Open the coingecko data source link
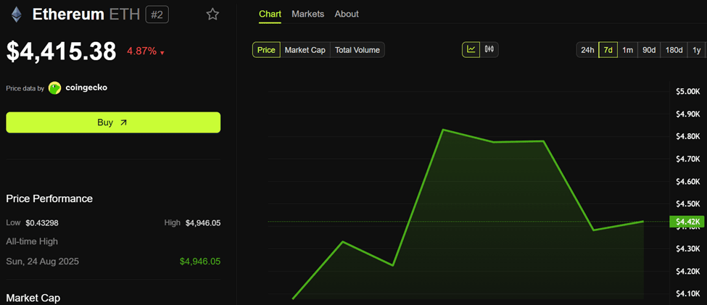Screen dimensions: 707x305 tap(86, 88)
